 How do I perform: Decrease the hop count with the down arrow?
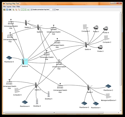(x=54, y=10)
